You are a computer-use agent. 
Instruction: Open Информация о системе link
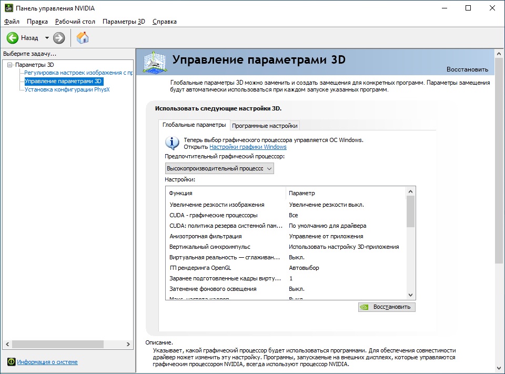47,362
